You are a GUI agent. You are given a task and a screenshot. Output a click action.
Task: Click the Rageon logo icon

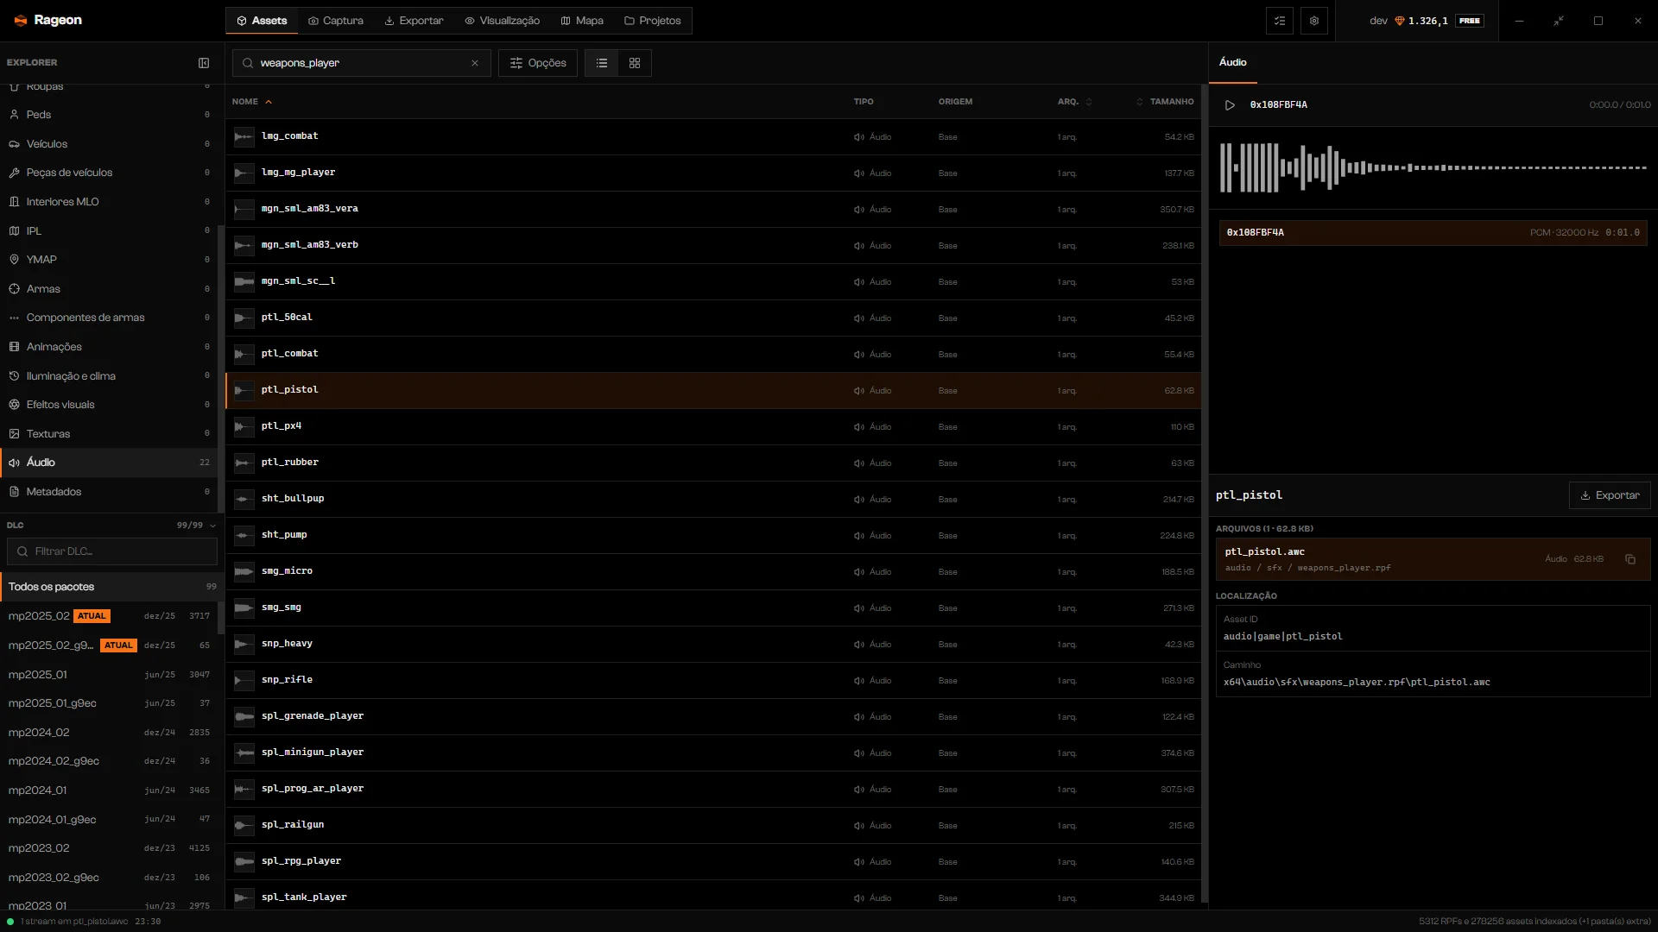[x=21, y=20]
